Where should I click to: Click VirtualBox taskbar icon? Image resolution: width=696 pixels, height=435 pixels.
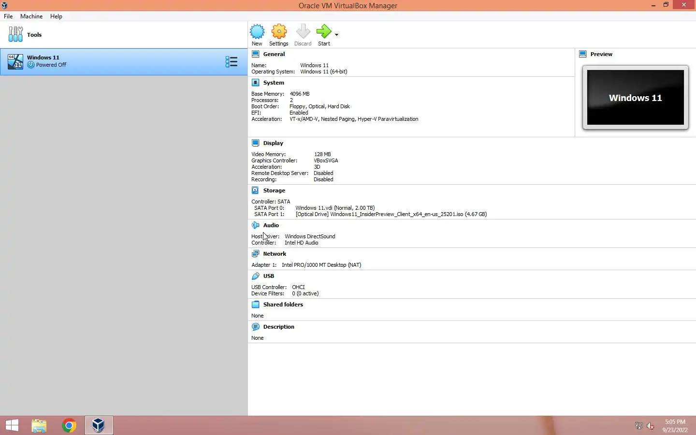point(99,425)
